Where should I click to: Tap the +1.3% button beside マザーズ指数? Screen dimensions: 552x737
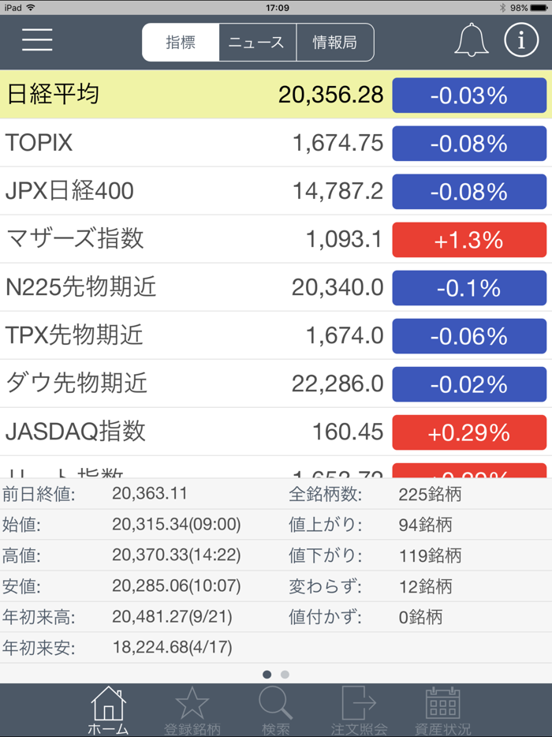pyautogui.click(x=469, y=239)
